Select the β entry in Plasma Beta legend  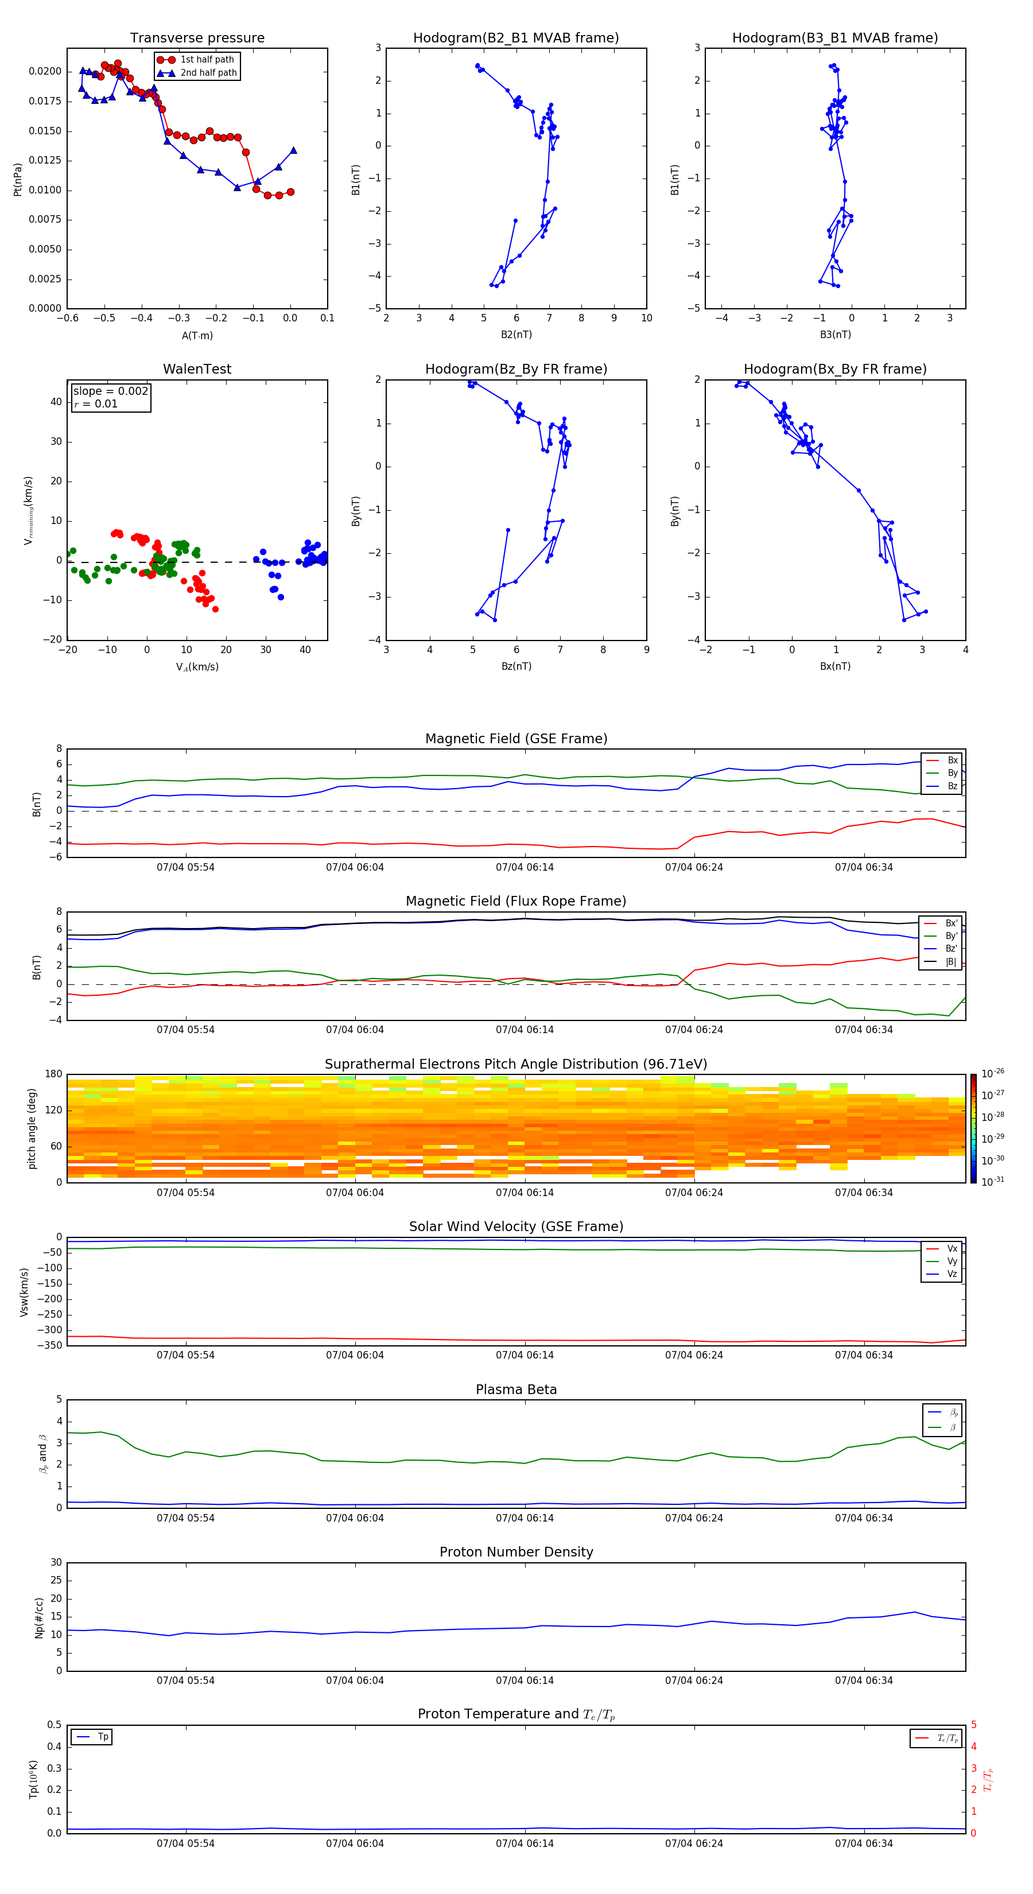click(x=942, y=1427)
